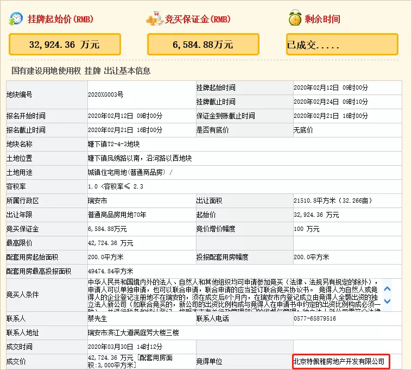Click the 配套用房最高投报面积 value 49474.84平方米

[110, 271]
